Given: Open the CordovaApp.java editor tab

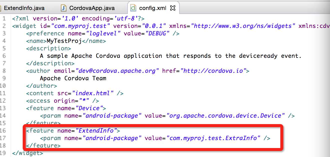Looking at the screenshot, I should [x=92, y=8].
